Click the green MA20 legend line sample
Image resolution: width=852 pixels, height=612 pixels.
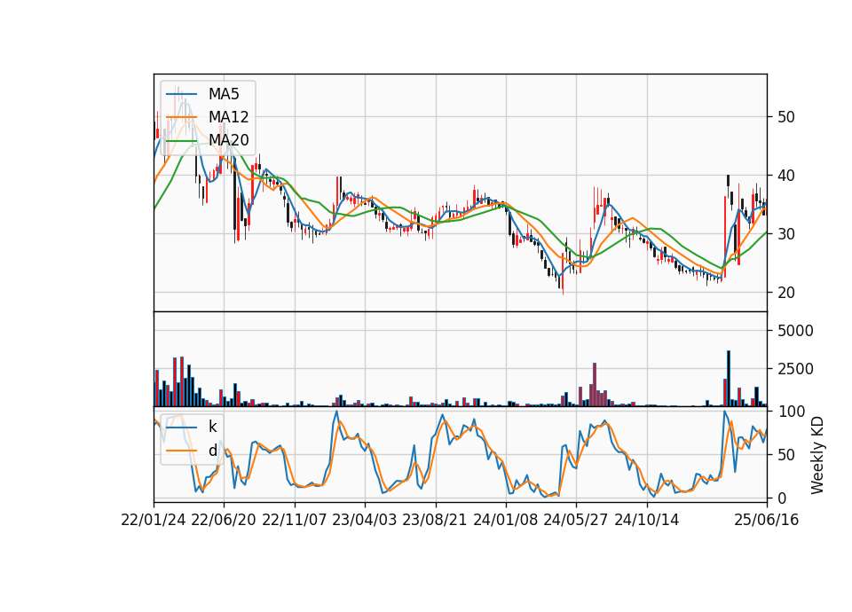[x=181, y=141]
